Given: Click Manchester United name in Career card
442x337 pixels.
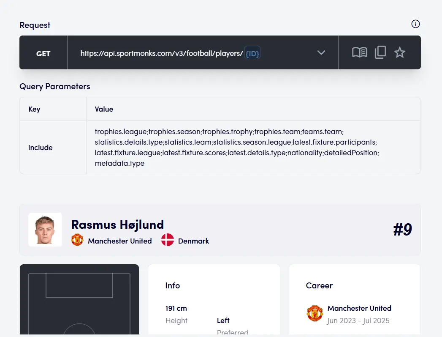Looking at the screenshot, I should 359,308.
